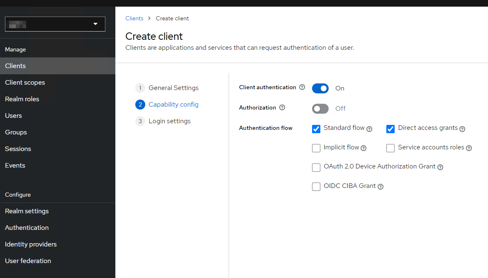
Task: Open Service accounts roles help icon
Action: coord(469,148)
